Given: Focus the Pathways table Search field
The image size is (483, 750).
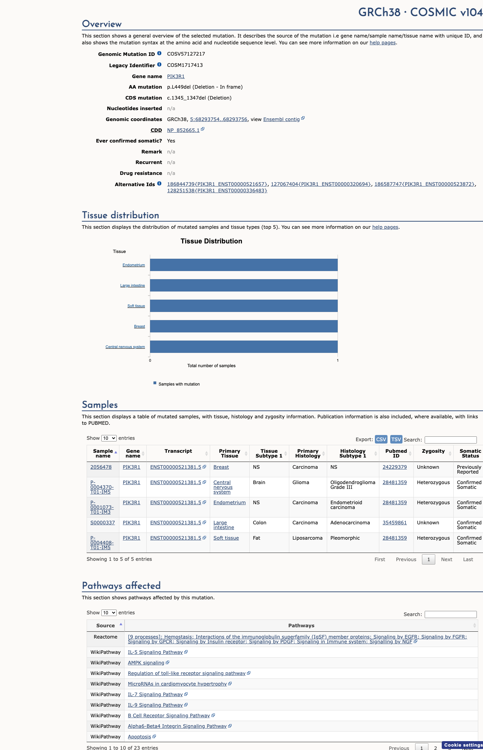Looking at the screenshot, I should (451, 614).
